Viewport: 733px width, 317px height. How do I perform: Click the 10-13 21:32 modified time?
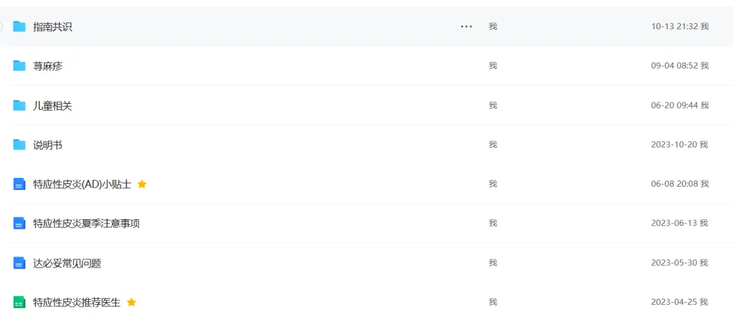(675, 26)
